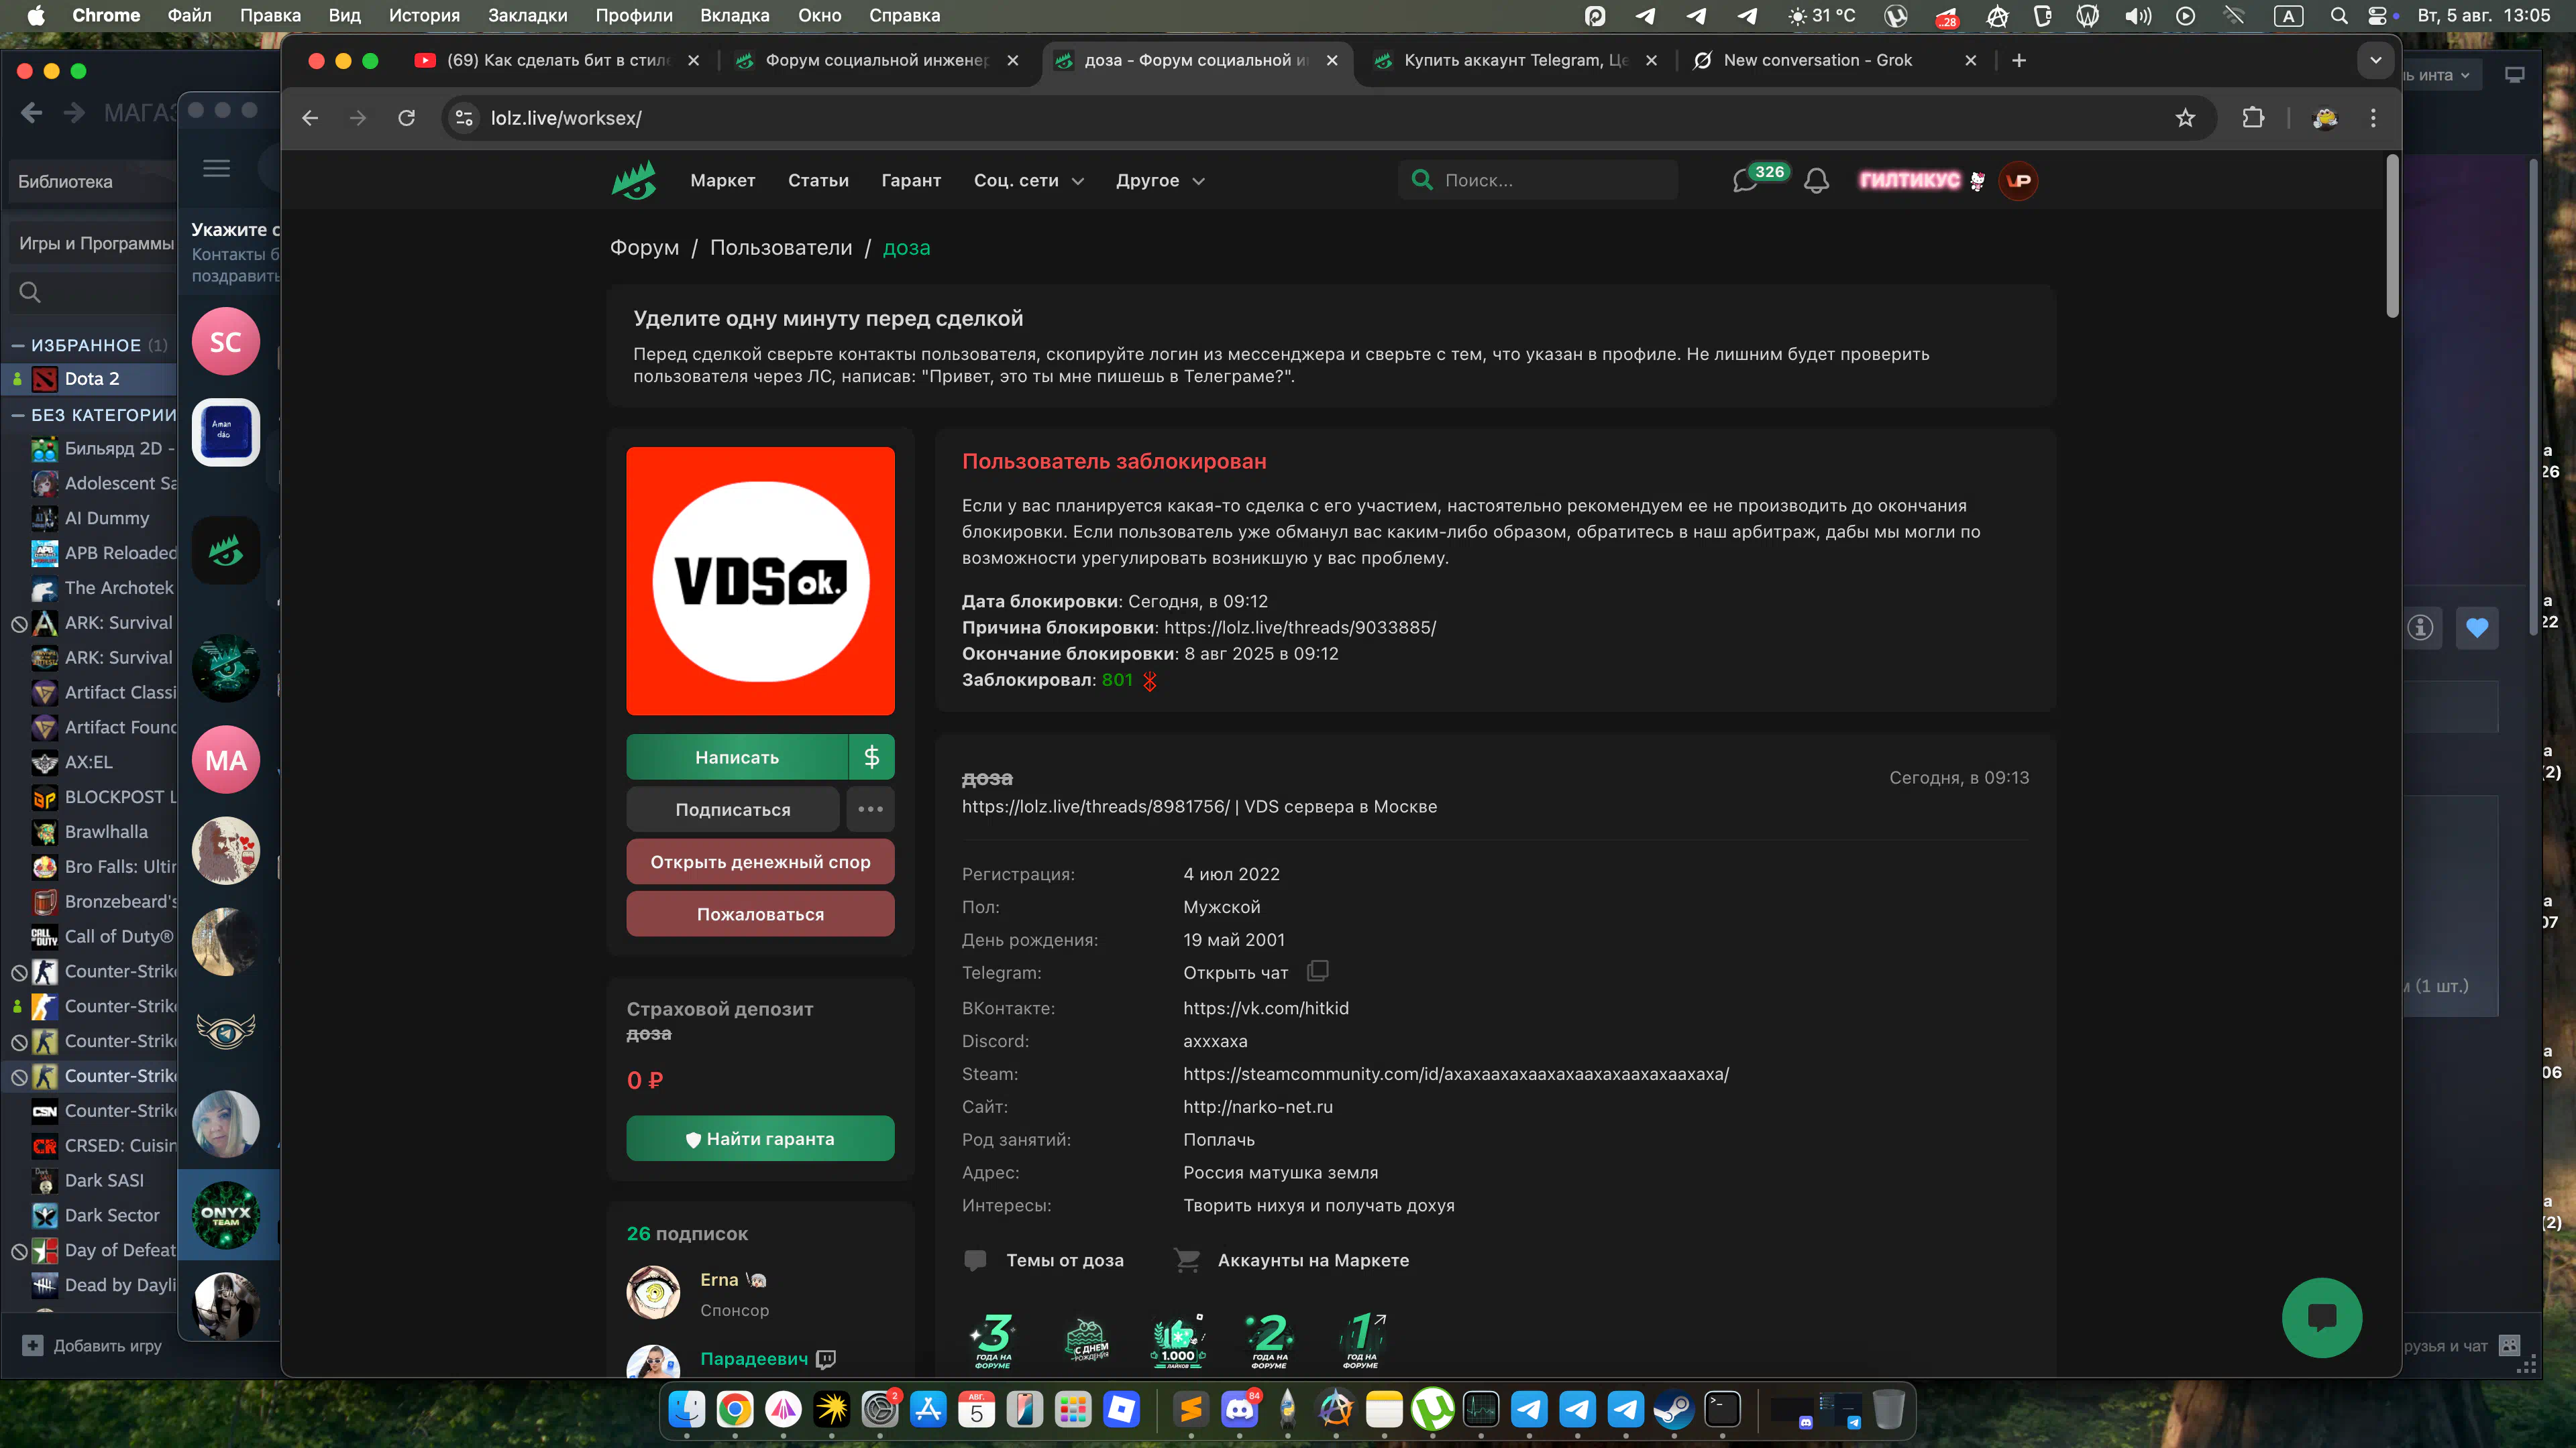
Task: Open the block reason thread link 9033885
Action: pyautogui.click(x=1299, y=627)
